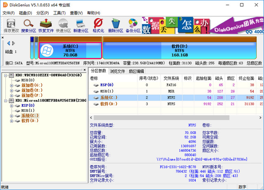
Task: Switch to the 浏览文件 tab
Action: (x=117, y=71)
